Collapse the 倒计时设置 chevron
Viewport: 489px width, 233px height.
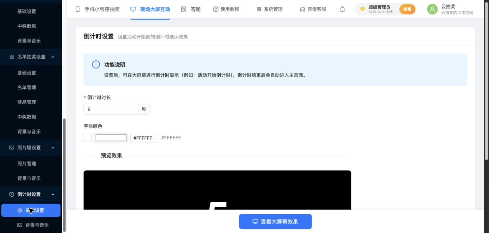[53, 194]
